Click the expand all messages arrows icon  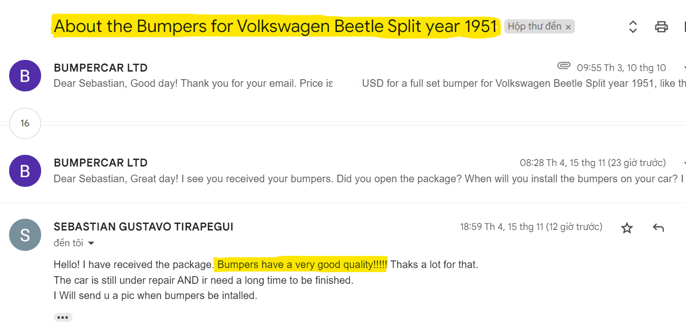tap(633, 27)
